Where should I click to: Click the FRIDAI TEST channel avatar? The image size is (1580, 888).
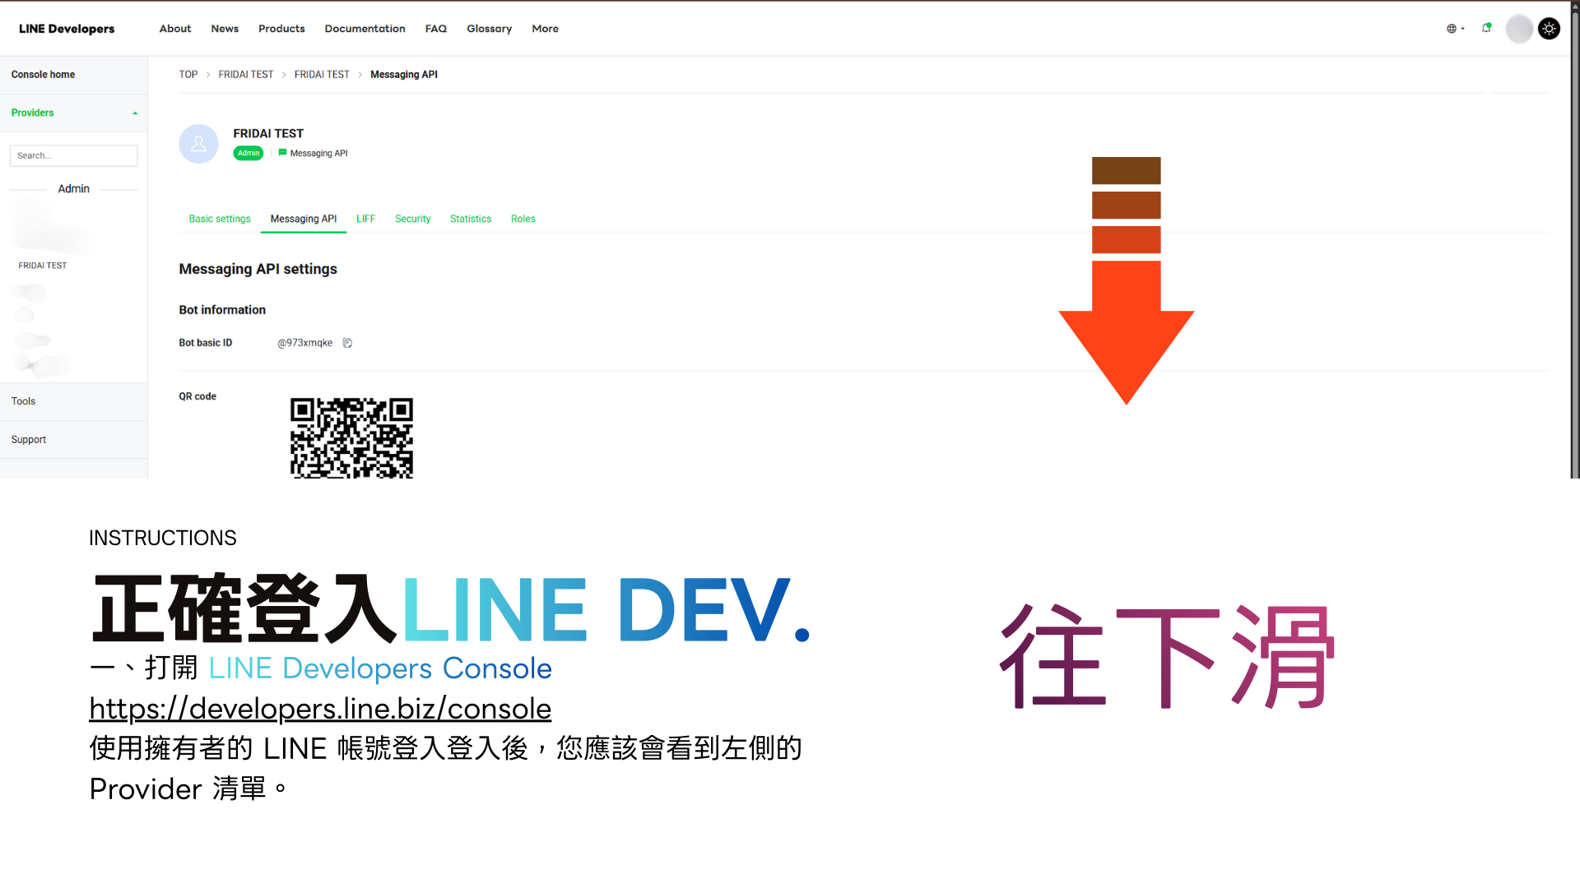[x=198, y=143]
